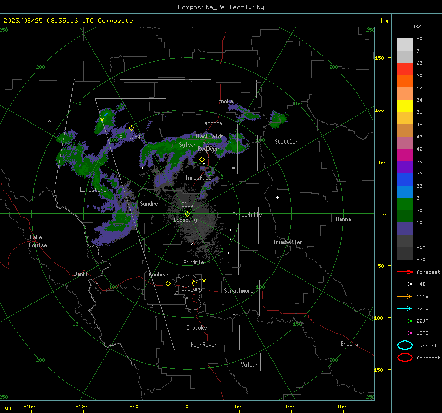Viewport: 442px width, 413px height.
Task: Click the yellow diamond marker below RedDeer
Action: [x=202, y=160]
